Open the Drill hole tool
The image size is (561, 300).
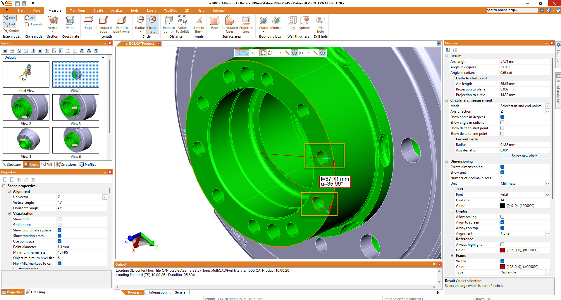320,24
